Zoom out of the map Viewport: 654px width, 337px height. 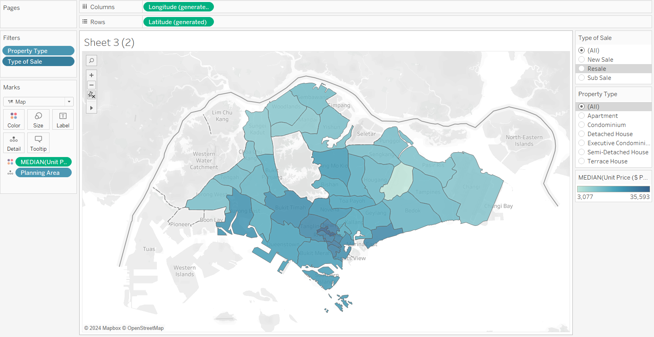(x=92, y=85)
